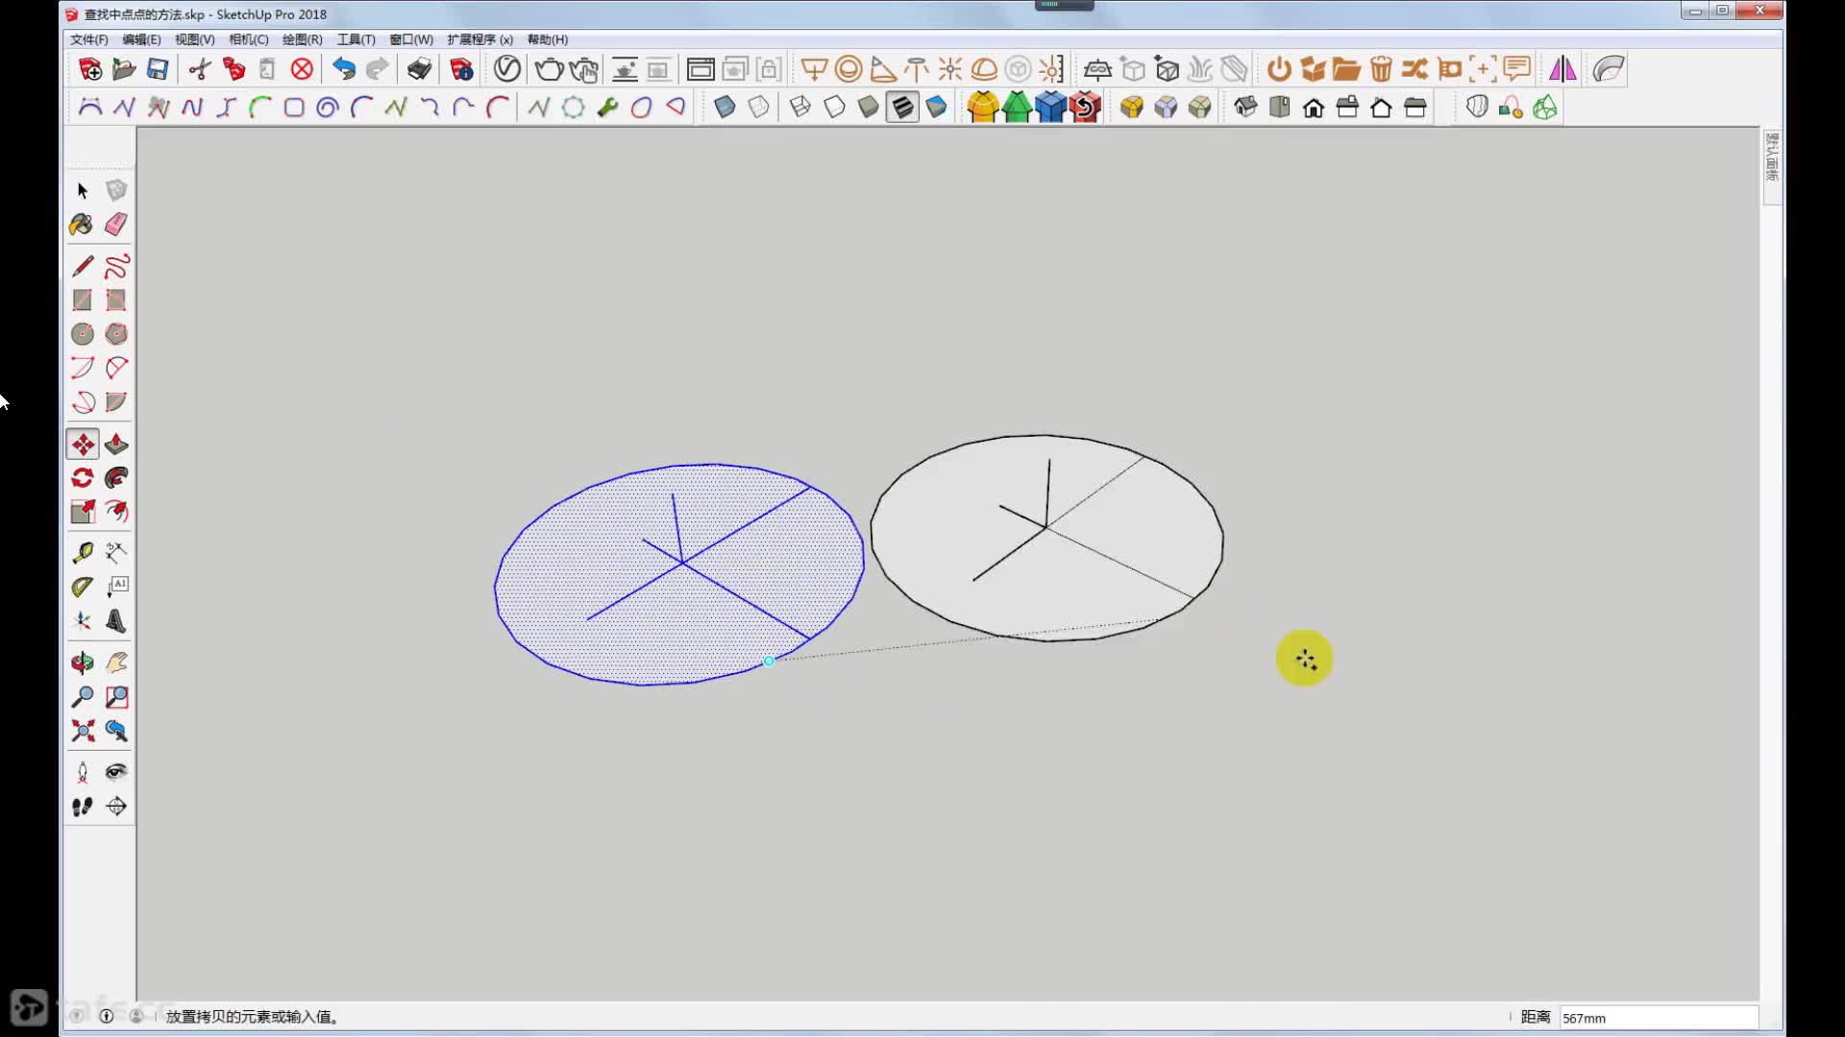Open the 编辑(E) menu
1845x1037 pixels.
pyautogui.click(x=141, y=39)
